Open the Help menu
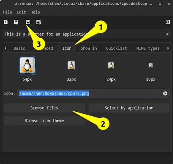The width and height of the screenshot is (173, 164). pyautogui.click(x=35, y=12)
